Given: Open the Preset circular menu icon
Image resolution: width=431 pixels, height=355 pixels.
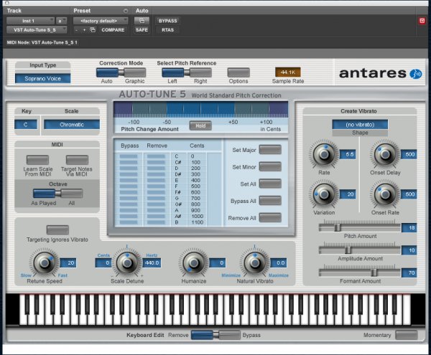Looking at the screenshot, I should 126,11.
